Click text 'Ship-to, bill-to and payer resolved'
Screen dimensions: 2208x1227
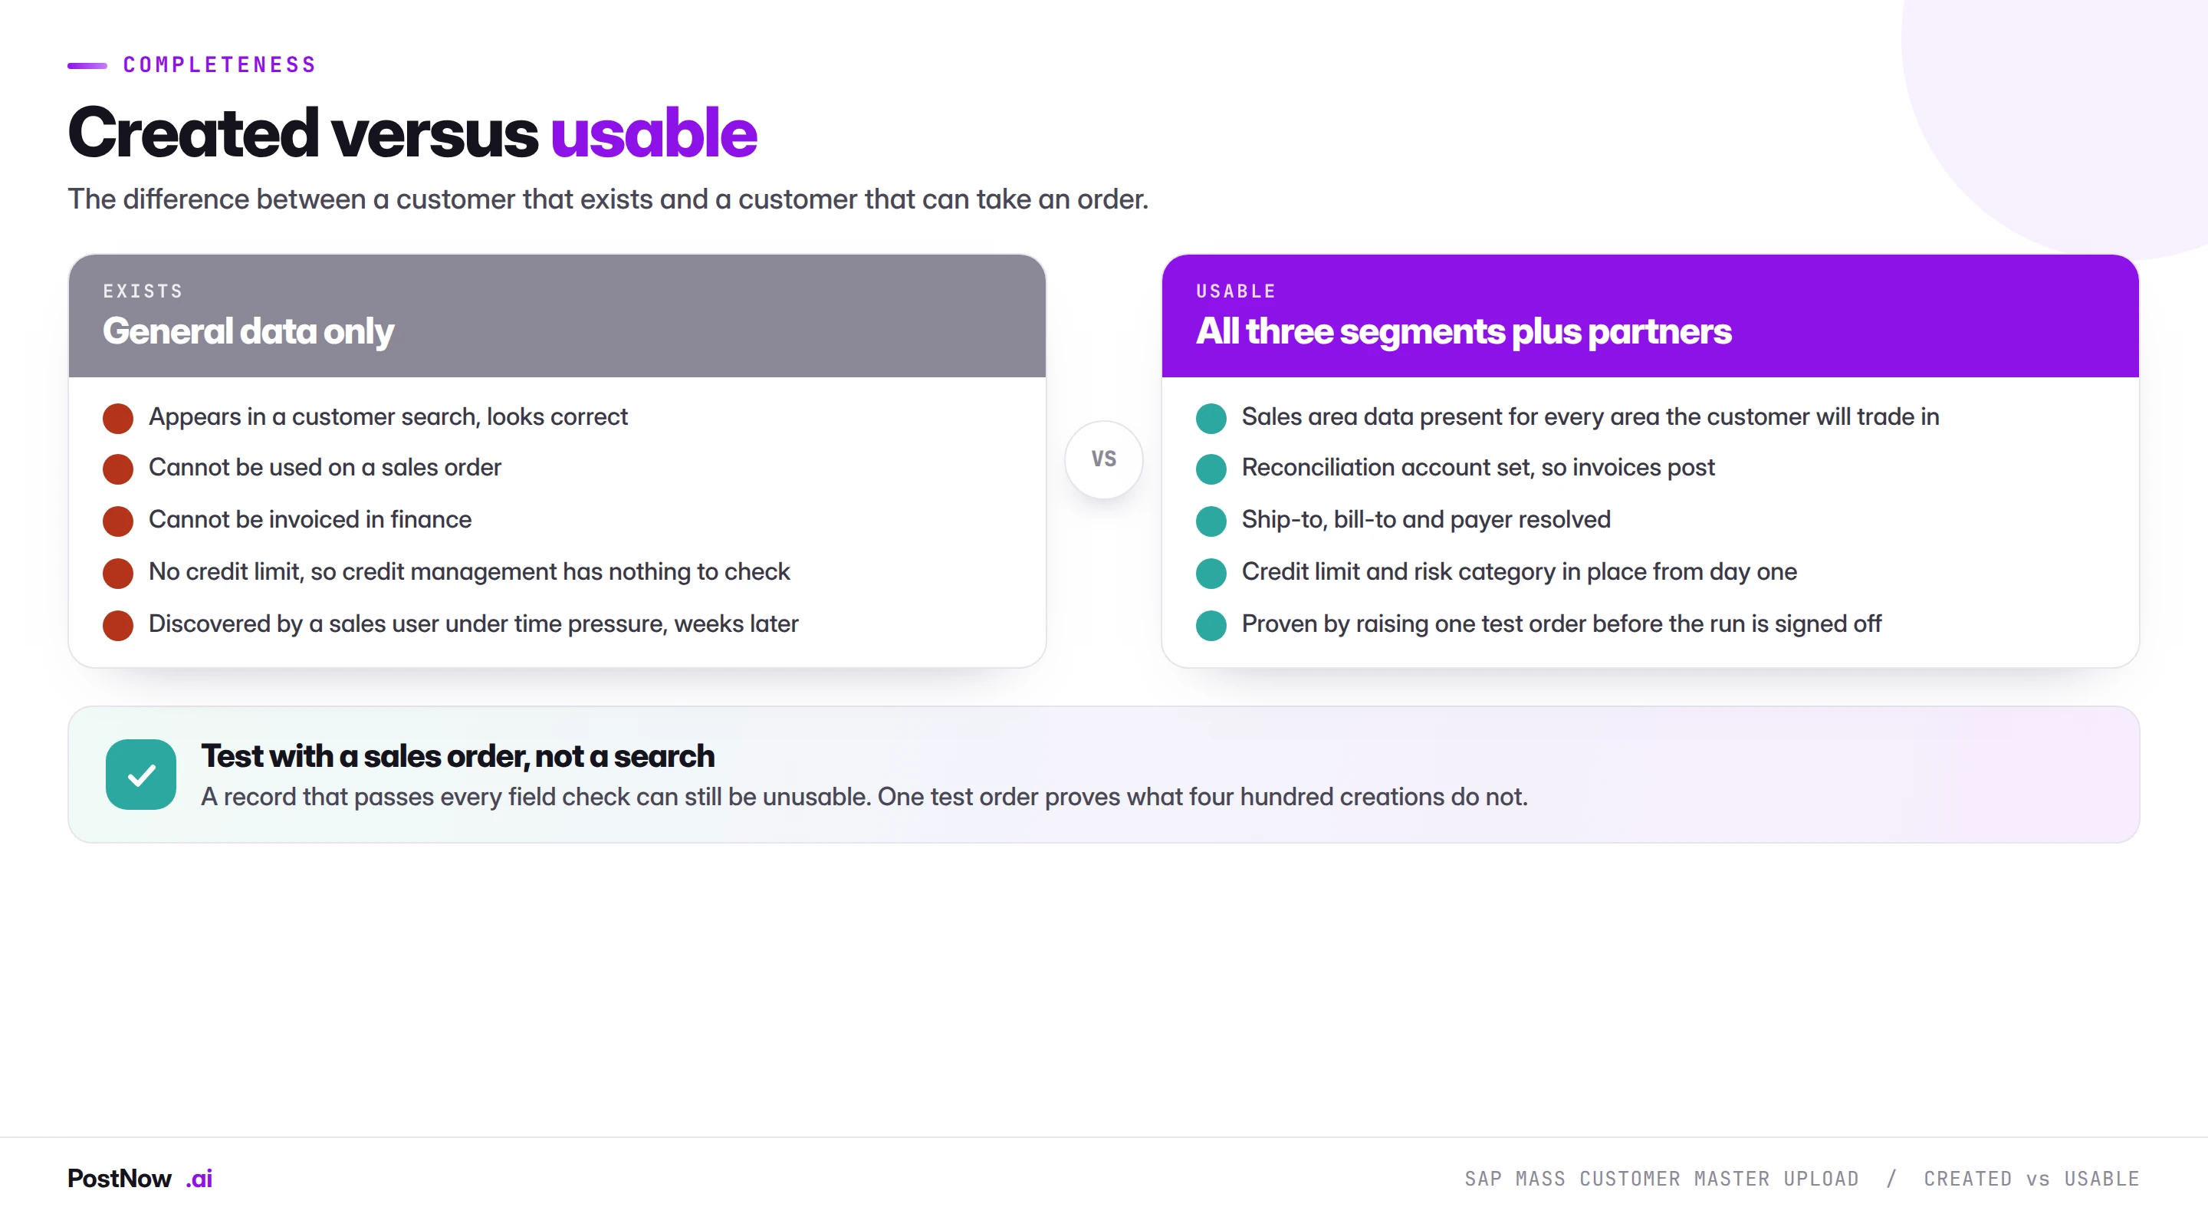click(x=1426, y=520)
